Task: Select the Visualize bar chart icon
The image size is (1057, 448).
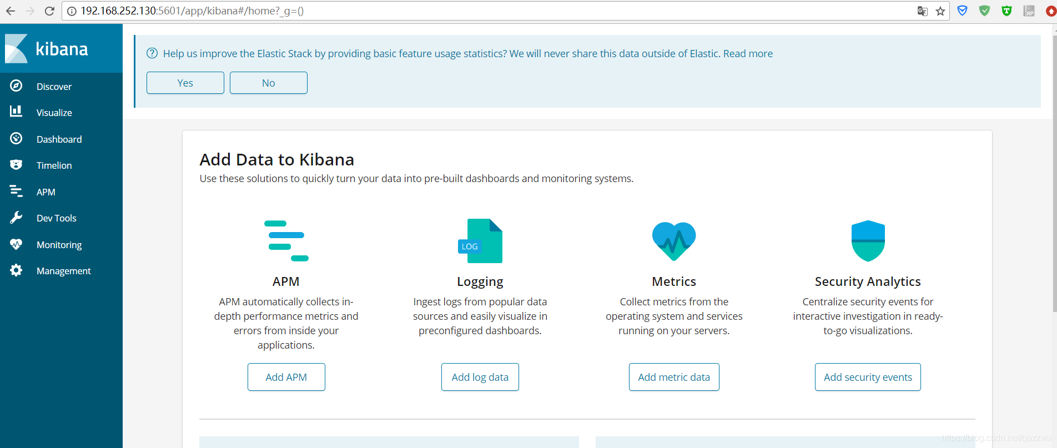Action: [16, 112]
